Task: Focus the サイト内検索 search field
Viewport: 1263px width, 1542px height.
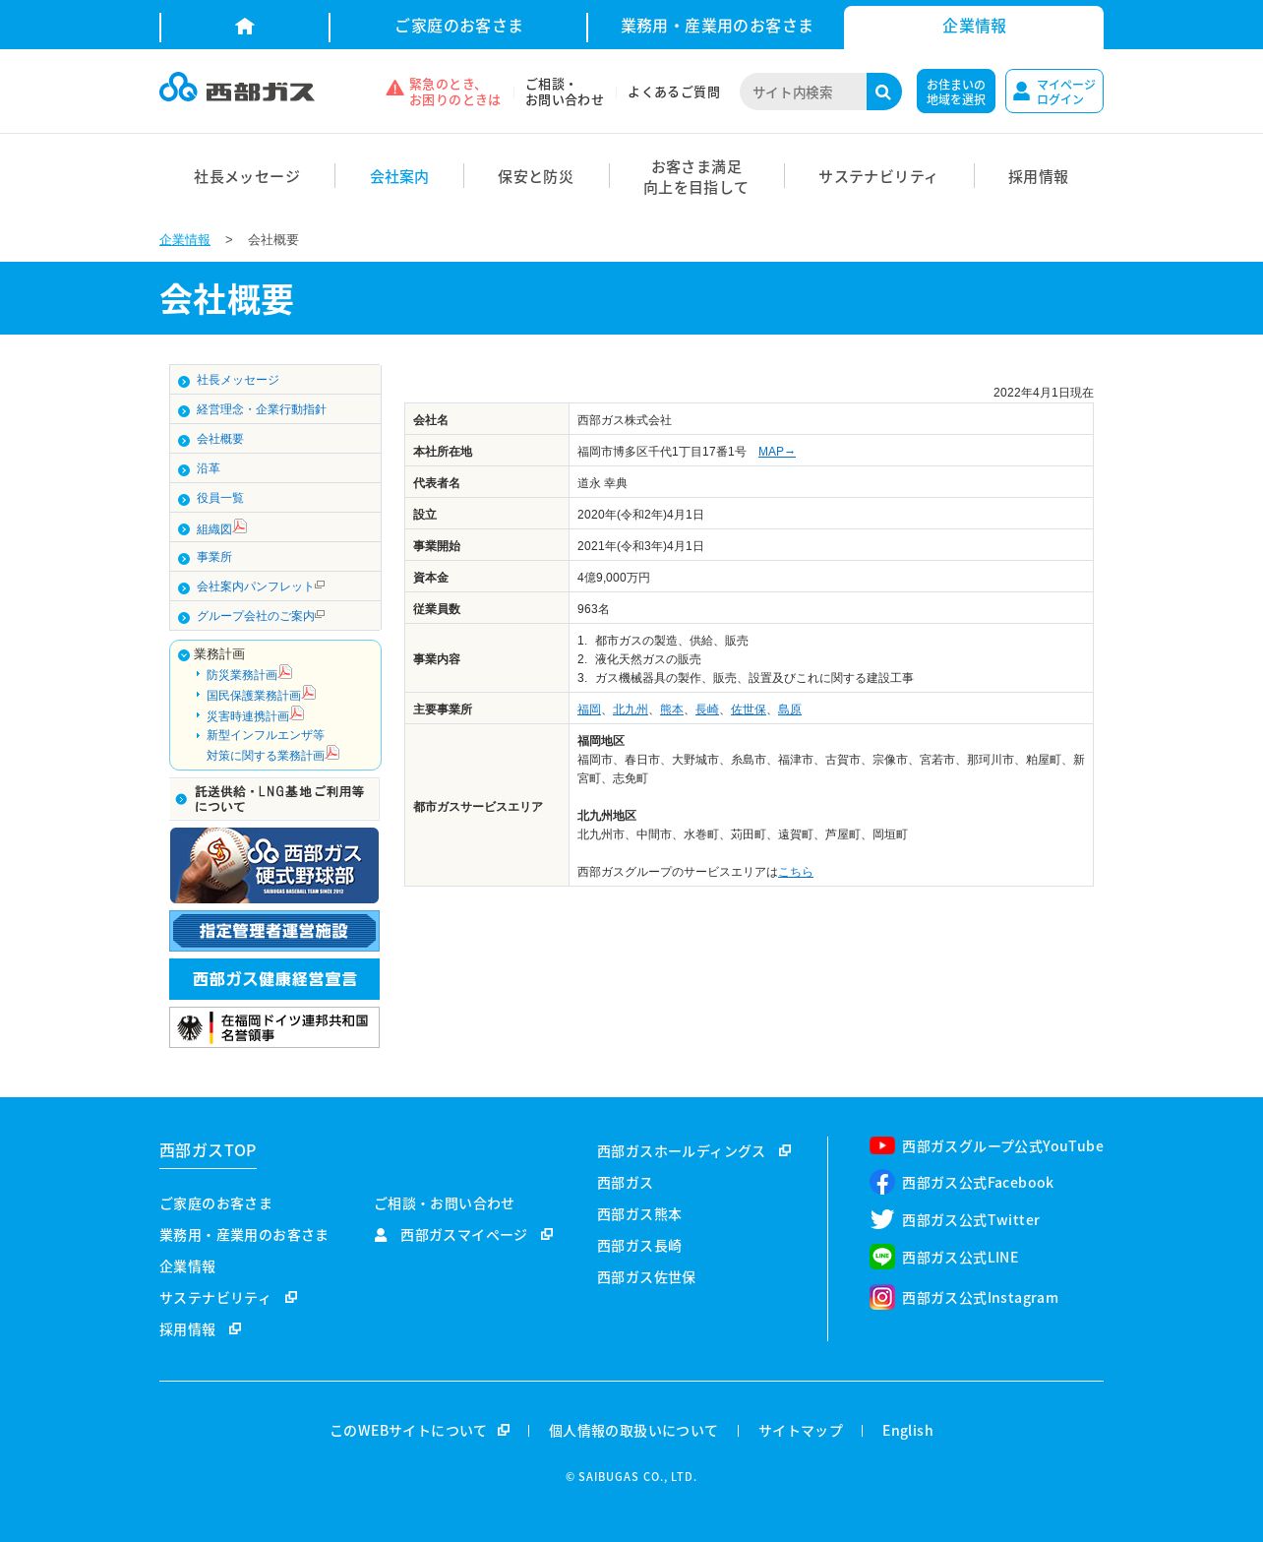Action: 804,92
